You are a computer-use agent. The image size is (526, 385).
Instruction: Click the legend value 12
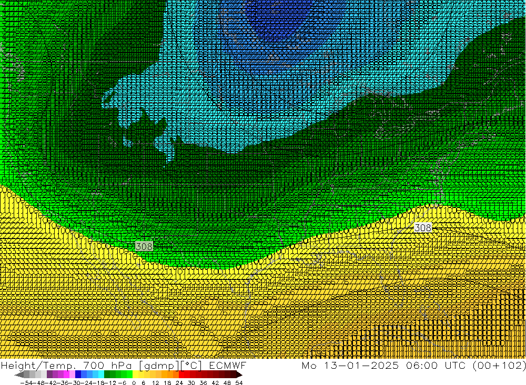coord(156,383)
